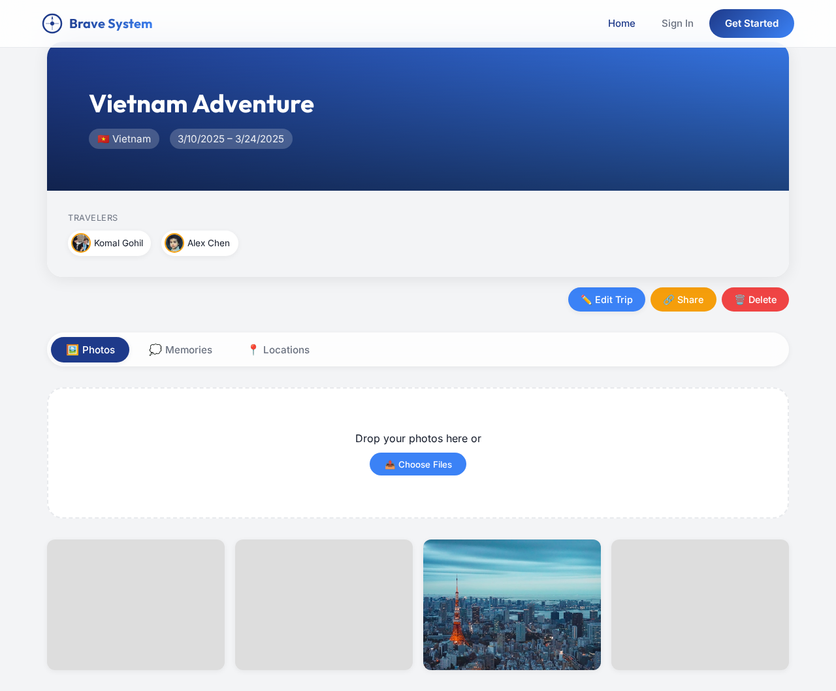Viewport: 836px width, 691px height.
Task: Click the 3/10/2025 – 3/24/2025 date badge
Action: click(231, 138)
